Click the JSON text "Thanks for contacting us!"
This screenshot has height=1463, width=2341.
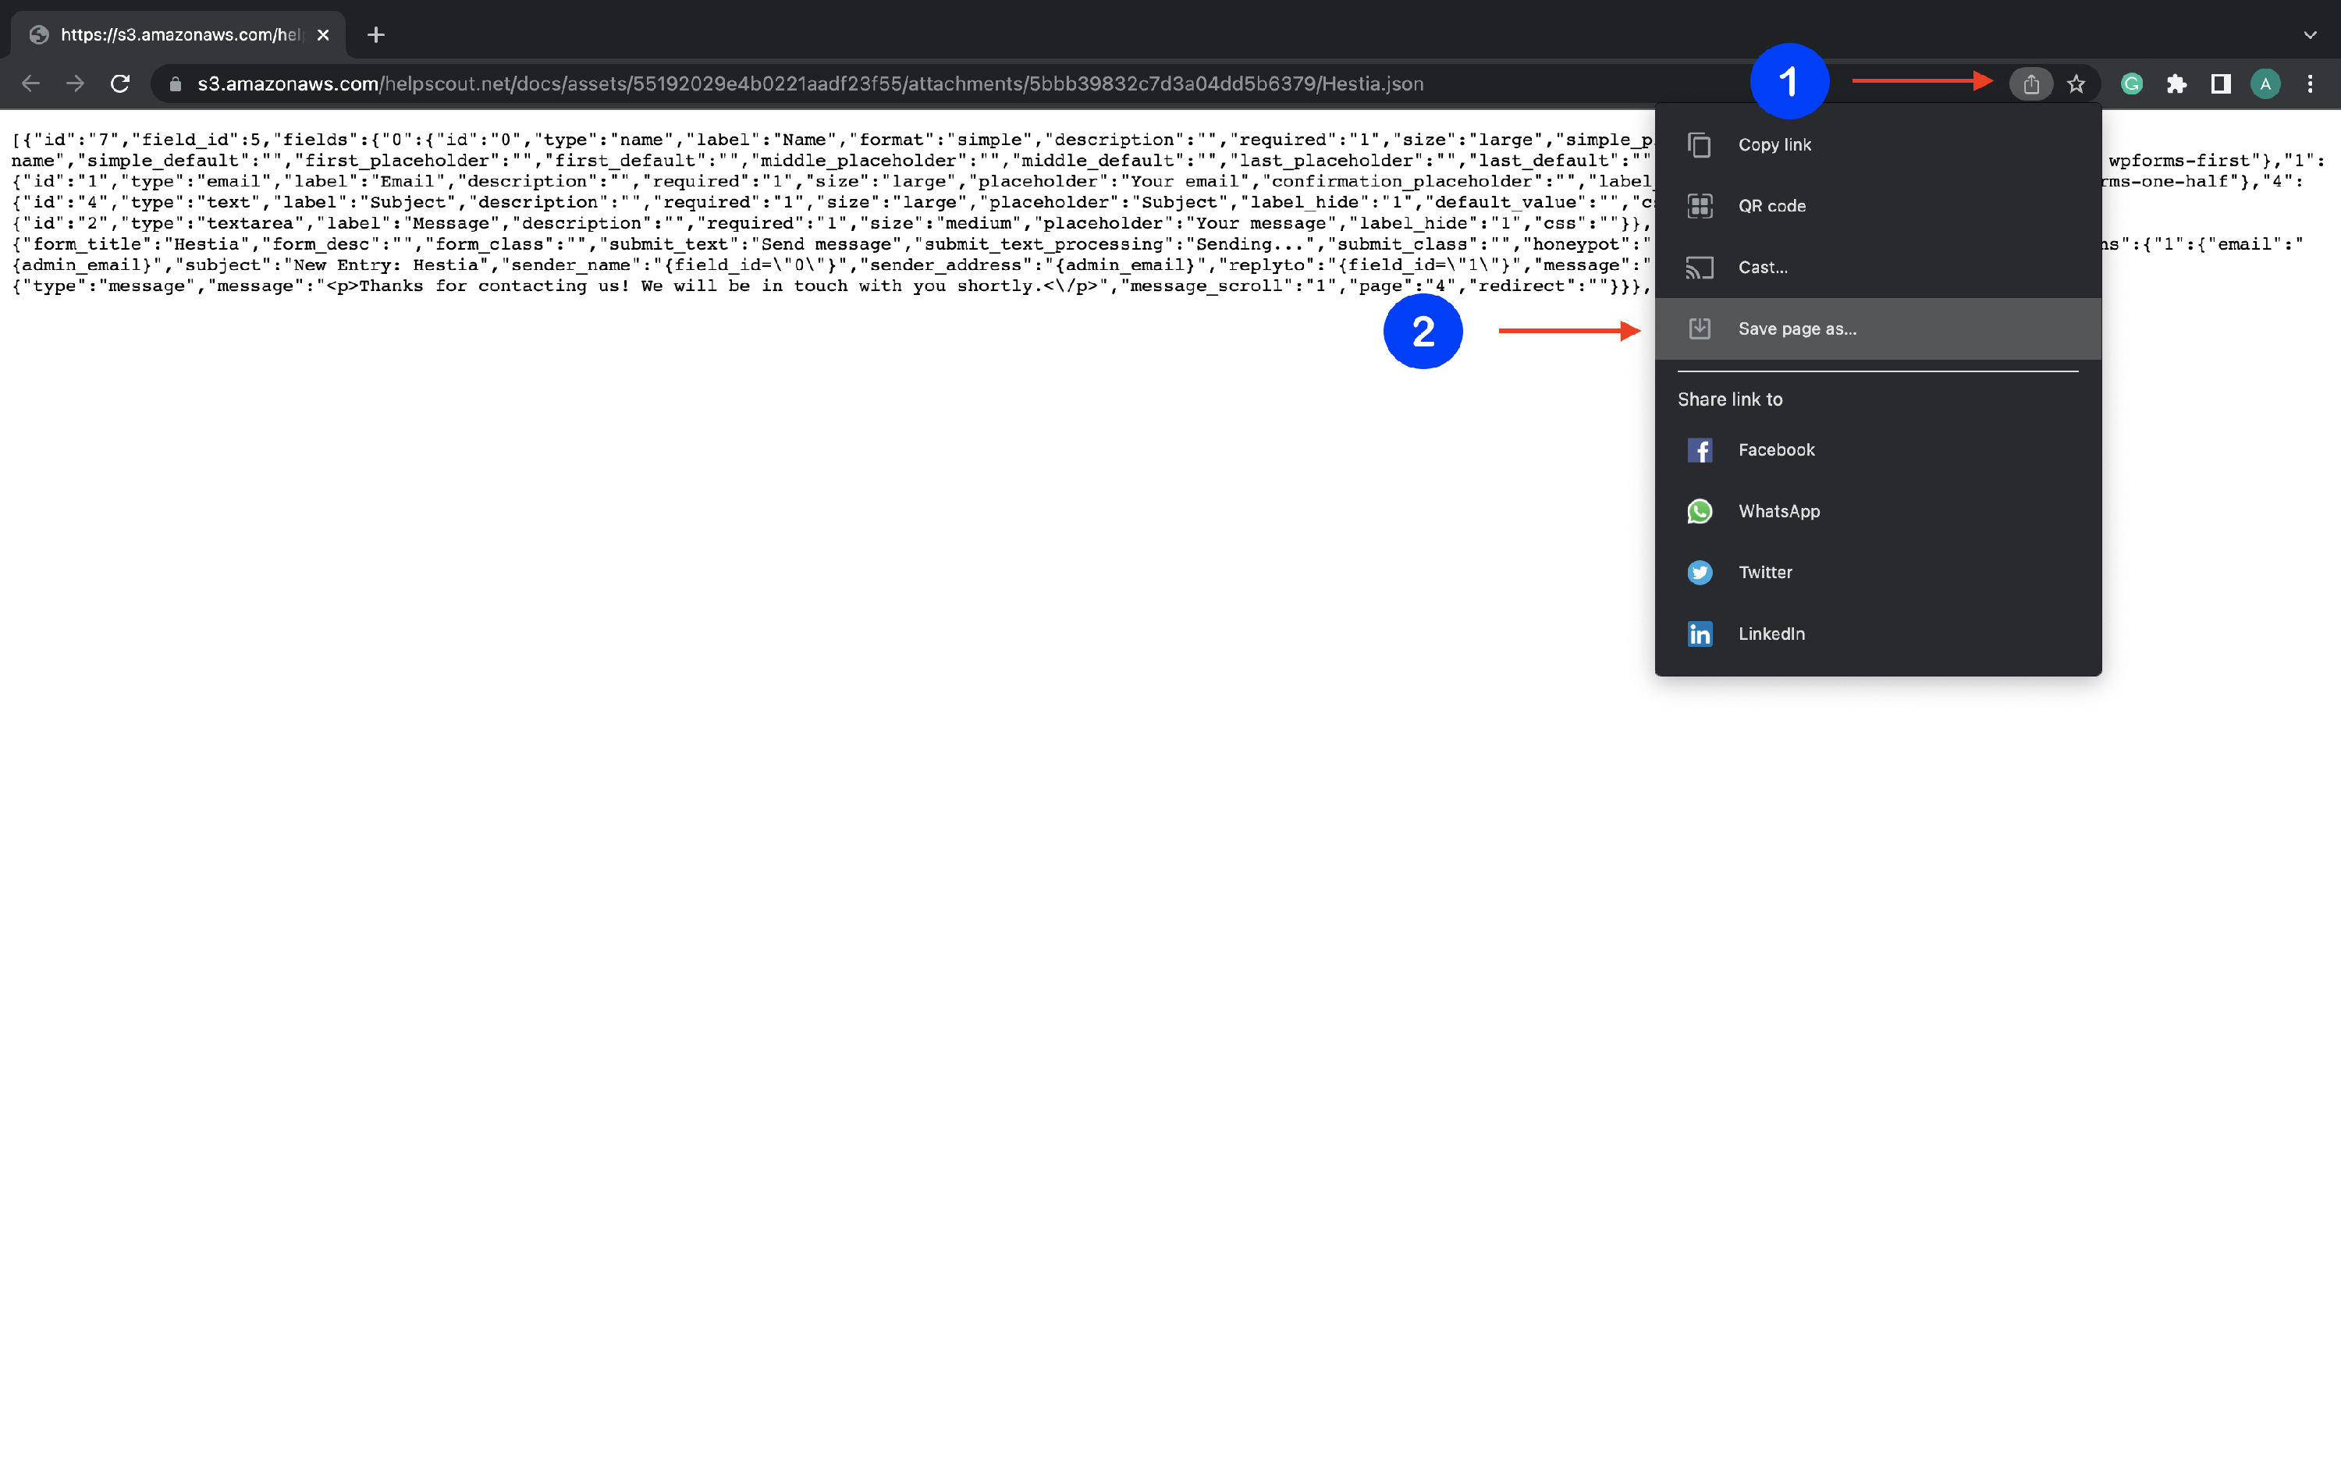(x=496, y=286)
